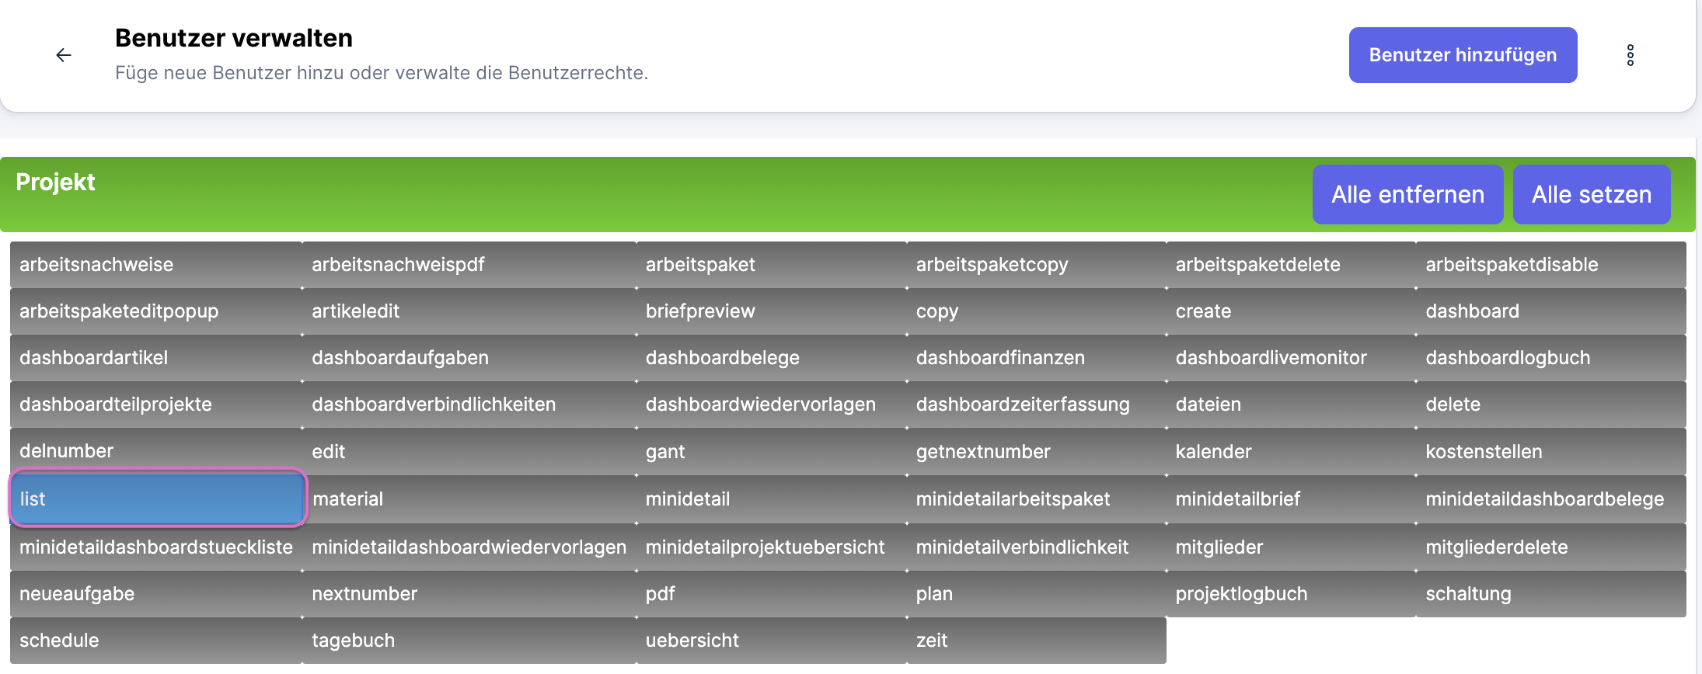The image size is (1702, 674).
Task: Enable the pdf permission tile
Action: pyautogui.click(x=770, y=594)
